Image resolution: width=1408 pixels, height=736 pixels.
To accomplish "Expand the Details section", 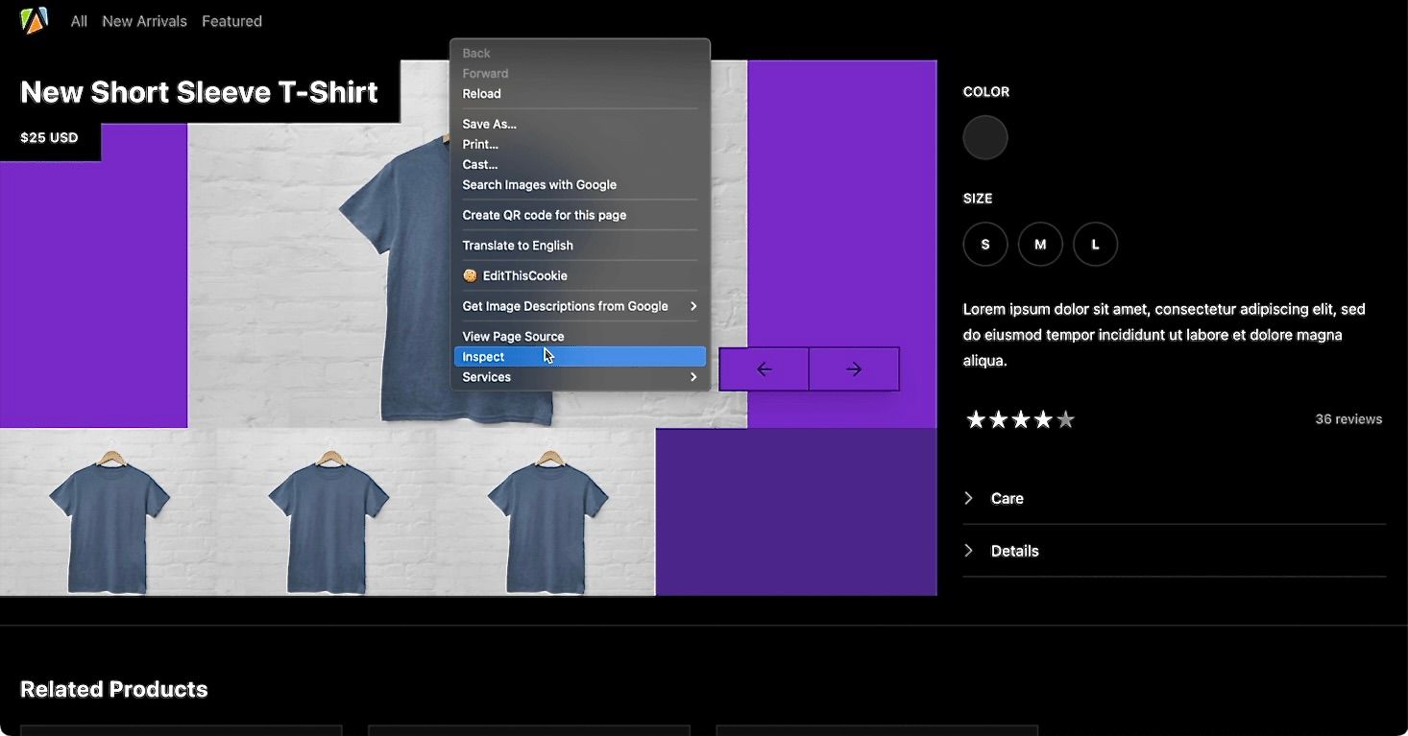I will point(1014,550).
